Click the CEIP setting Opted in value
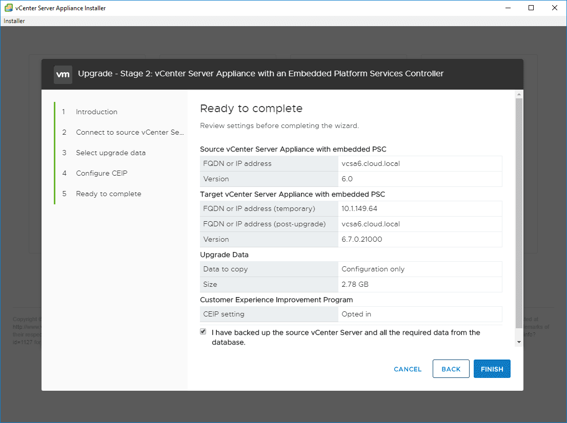This screenshot has height=423, width=567. (356, 314)
